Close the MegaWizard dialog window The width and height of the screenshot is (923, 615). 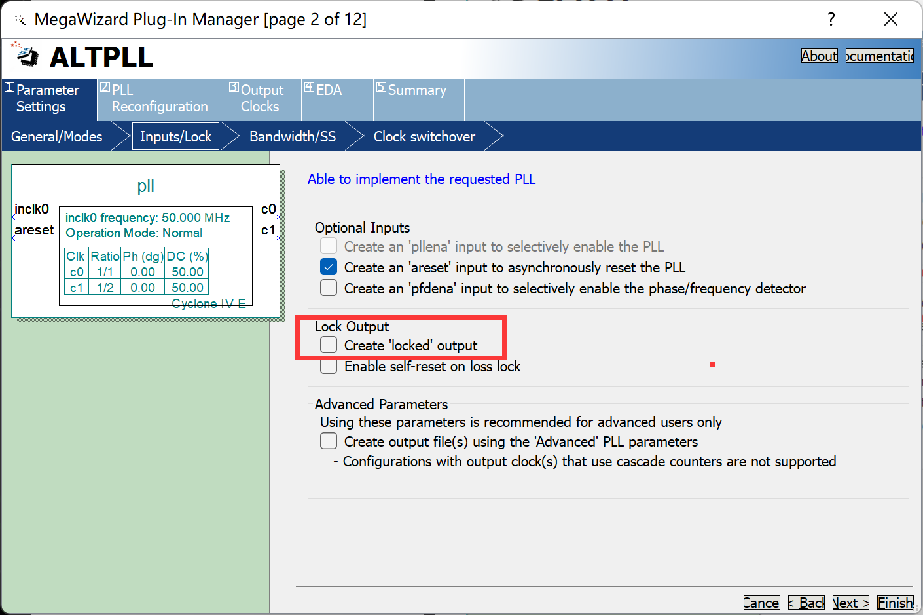[x=891, y=19]
